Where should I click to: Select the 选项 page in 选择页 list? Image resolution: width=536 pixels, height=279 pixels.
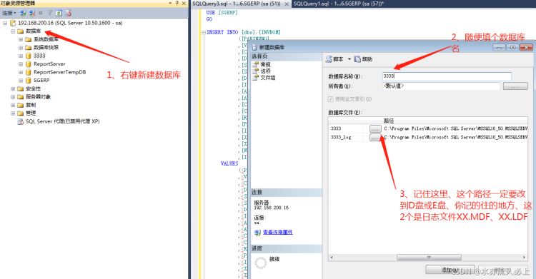tap(265, 71)
